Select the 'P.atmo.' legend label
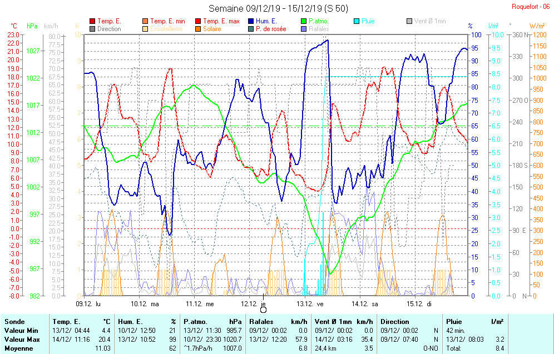This screenshot has height=354, width=554. (319, 21)
